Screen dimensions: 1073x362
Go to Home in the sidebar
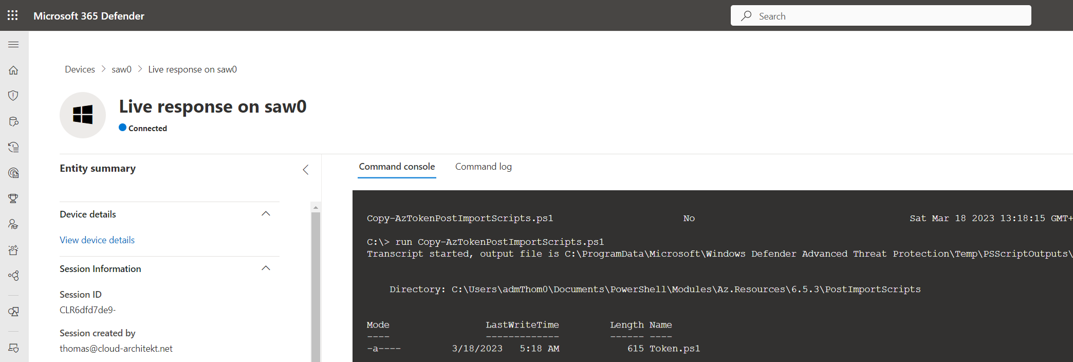coord(14,70)
